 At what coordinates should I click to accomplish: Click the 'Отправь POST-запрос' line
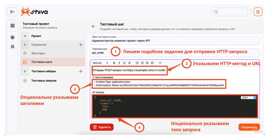[x=129, y=70]
